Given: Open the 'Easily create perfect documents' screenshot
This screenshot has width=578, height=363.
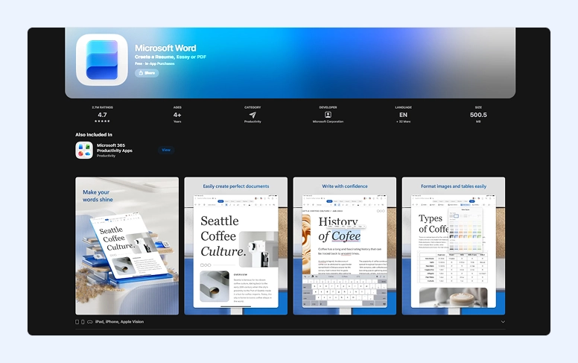Looking at the screenshot, I should pos(236,246).
